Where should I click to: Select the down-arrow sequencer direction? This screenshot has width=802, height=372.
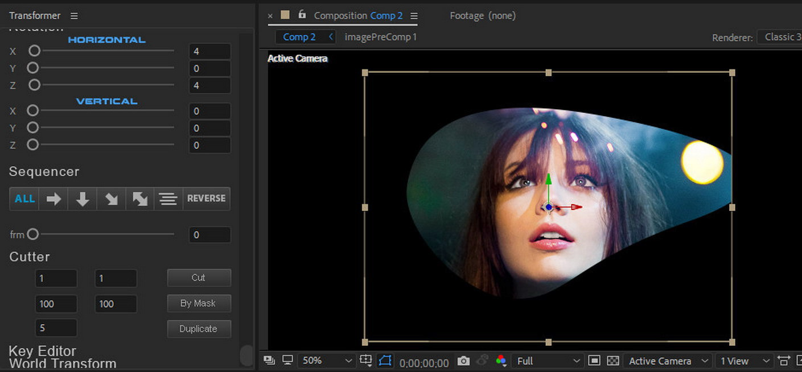pyautogui.click(x=83, y=199)
